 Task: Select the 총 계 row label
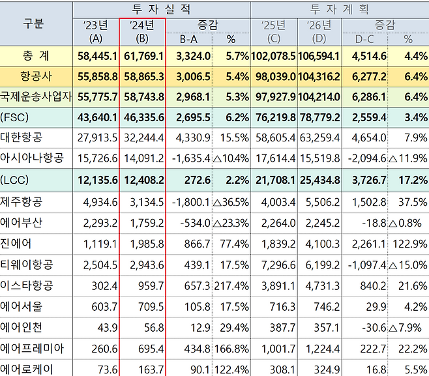36,56
